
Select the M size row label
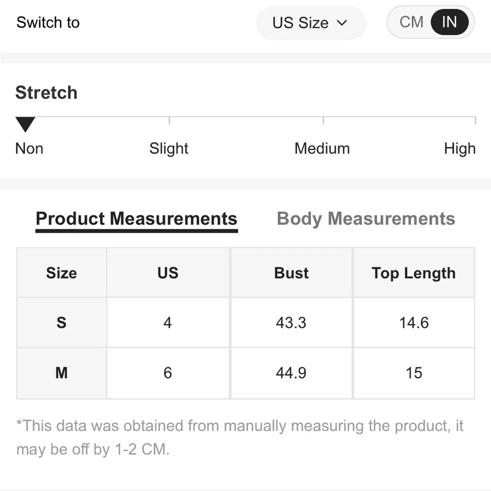coord(61,373)
